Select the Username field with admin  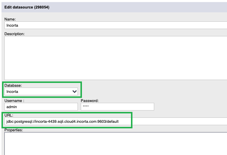(41, 107)
